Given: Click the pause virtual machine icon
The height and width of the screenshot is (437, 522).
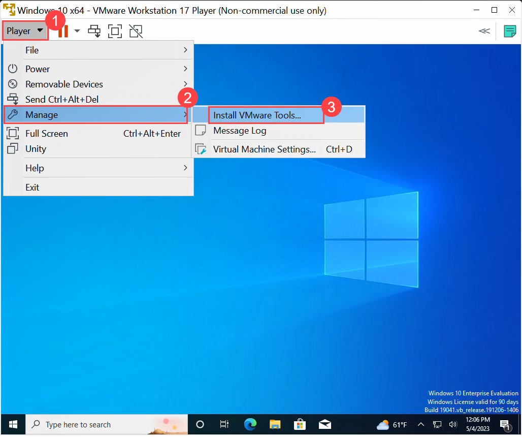Looking at the screenshot, I should [x=63, y=31].
